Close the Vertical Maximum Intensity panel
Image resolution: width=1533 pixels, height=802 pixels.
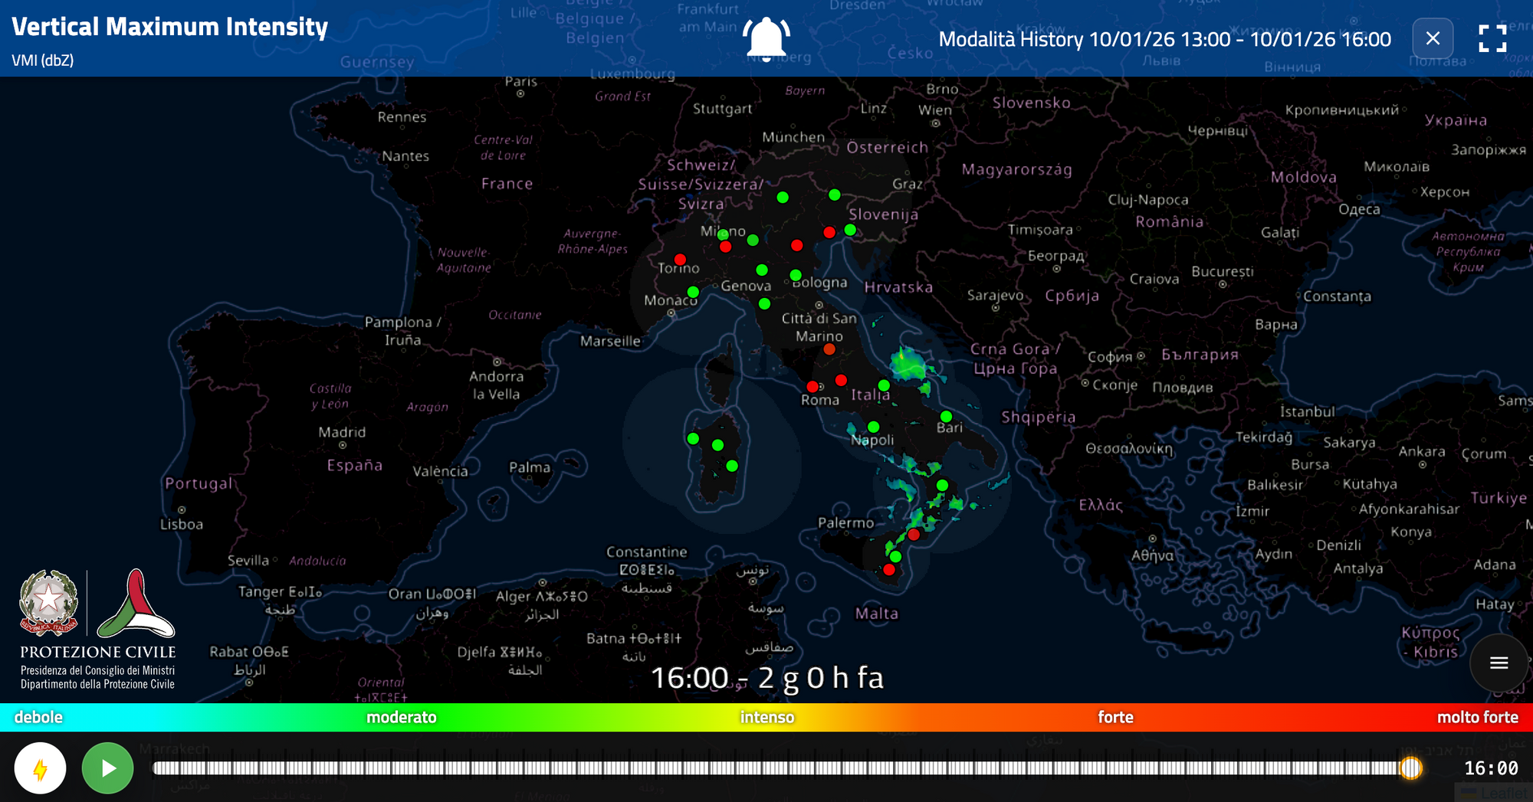tap(1432, 38)
